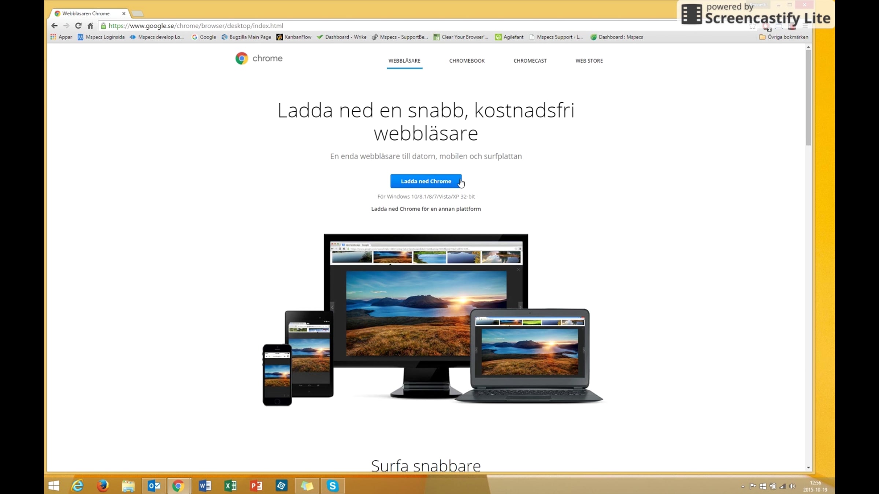Open Ladda ned Chrome för en annan plattform

(426, 209)
